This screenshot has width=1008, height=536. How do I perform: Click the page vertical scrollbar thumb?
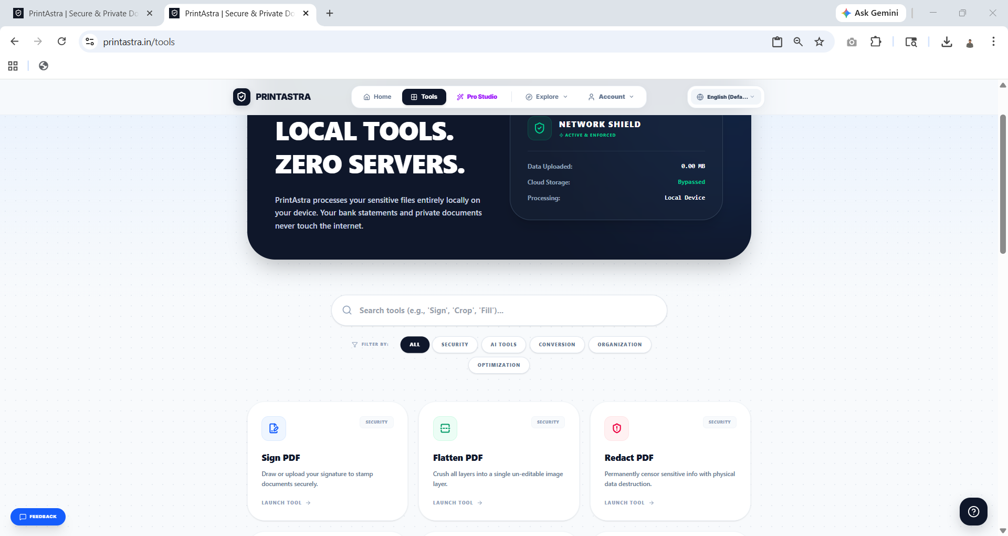[1003, 184]
